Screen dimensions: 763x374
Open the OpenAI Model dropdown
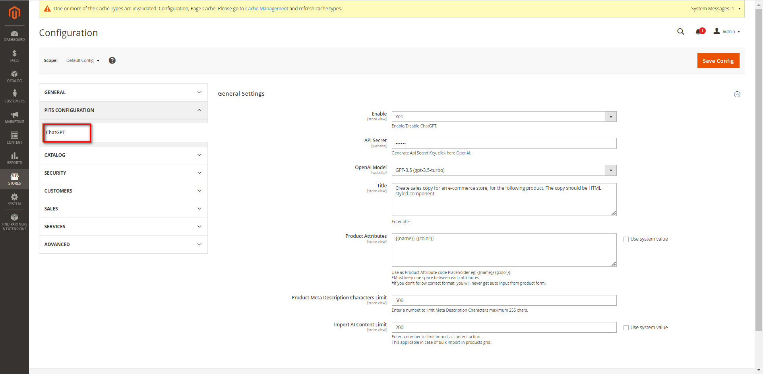point(504,170)
